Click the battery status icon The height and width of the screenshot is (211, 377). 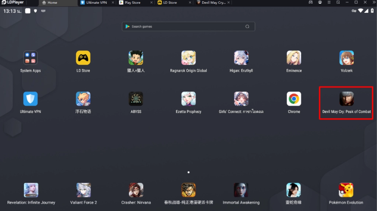tap(372, 11)
